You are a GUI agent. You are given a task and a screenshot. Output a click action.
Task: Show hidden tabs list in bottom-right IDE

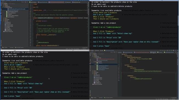click(176, 52)
